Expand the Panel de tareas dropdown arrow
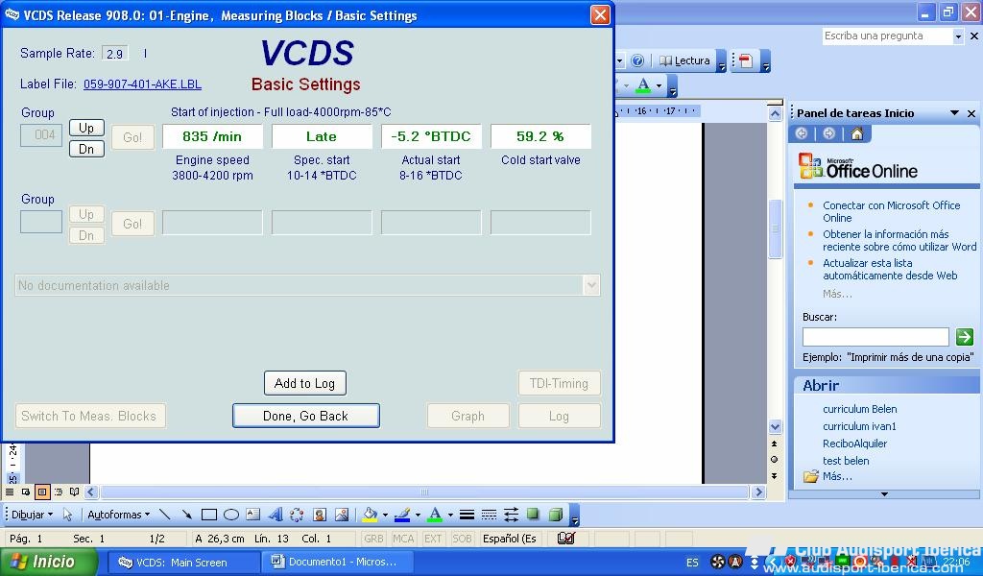Viewport: 983px width, 576px height. [x=954, y=113]
